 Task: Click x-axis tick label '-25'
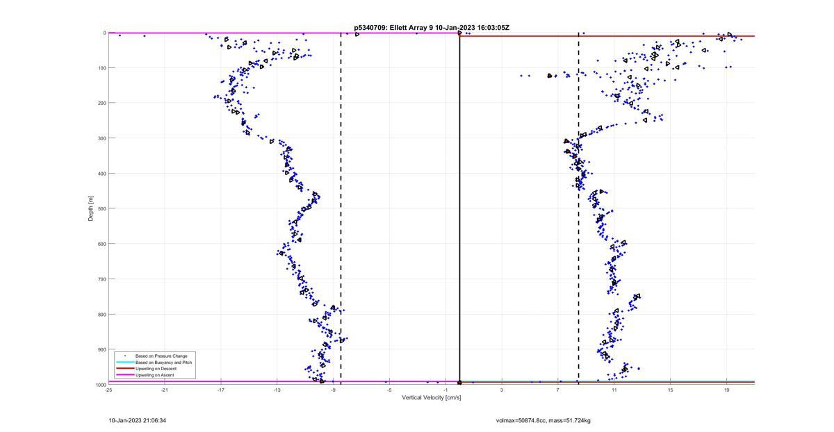(108, 390)
